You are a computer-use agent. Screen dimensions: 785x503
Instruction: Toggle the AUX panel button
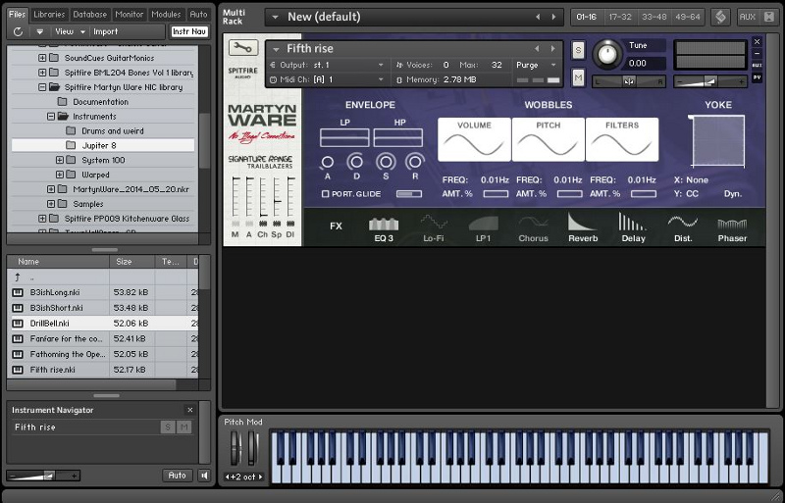click(747, 17)
